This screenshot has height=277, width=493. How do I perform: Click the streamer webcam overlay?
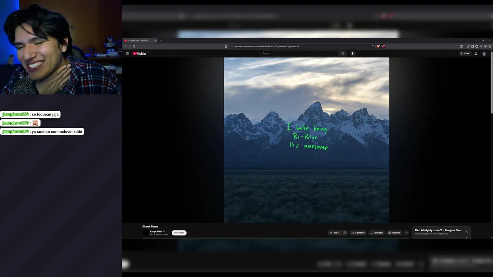[61, 47]
